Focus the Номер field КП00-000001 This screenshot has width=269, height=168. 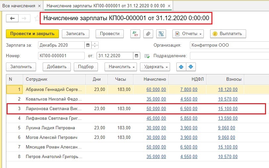pyautogui.click(x=62, y=56)
